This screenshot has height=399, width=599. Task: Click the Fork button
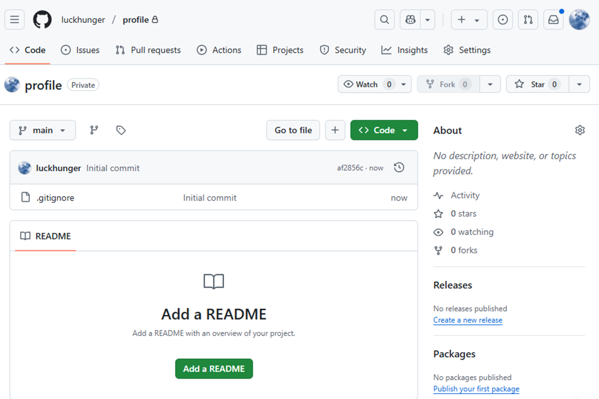click(x=448, y=84)
